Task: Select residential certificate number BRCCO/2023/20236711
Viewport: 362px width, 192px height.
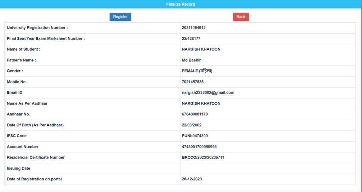Action: 203,157
